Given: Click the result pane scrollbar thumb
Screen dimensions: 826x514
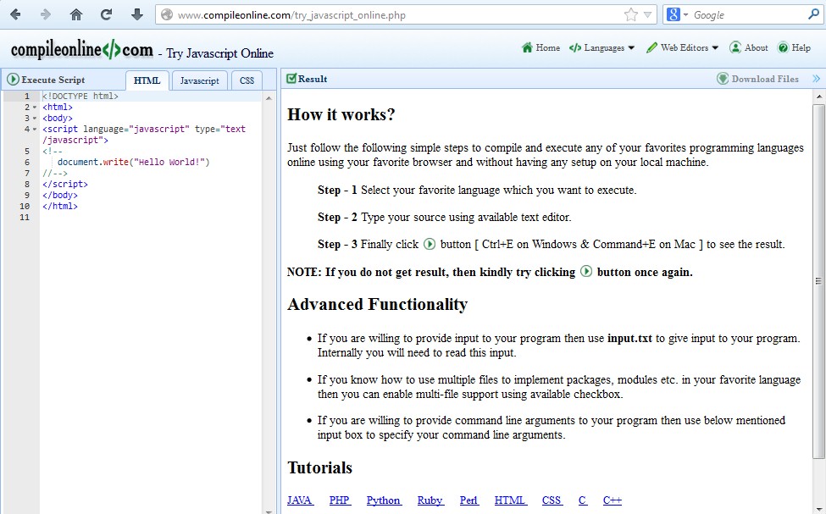Looking at the screenshot, I should [818, 280].
